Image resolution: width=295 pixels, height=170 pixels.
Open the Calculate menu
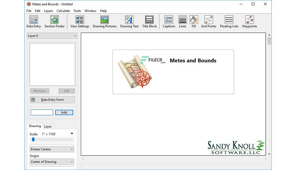click(x=63, y=11)
